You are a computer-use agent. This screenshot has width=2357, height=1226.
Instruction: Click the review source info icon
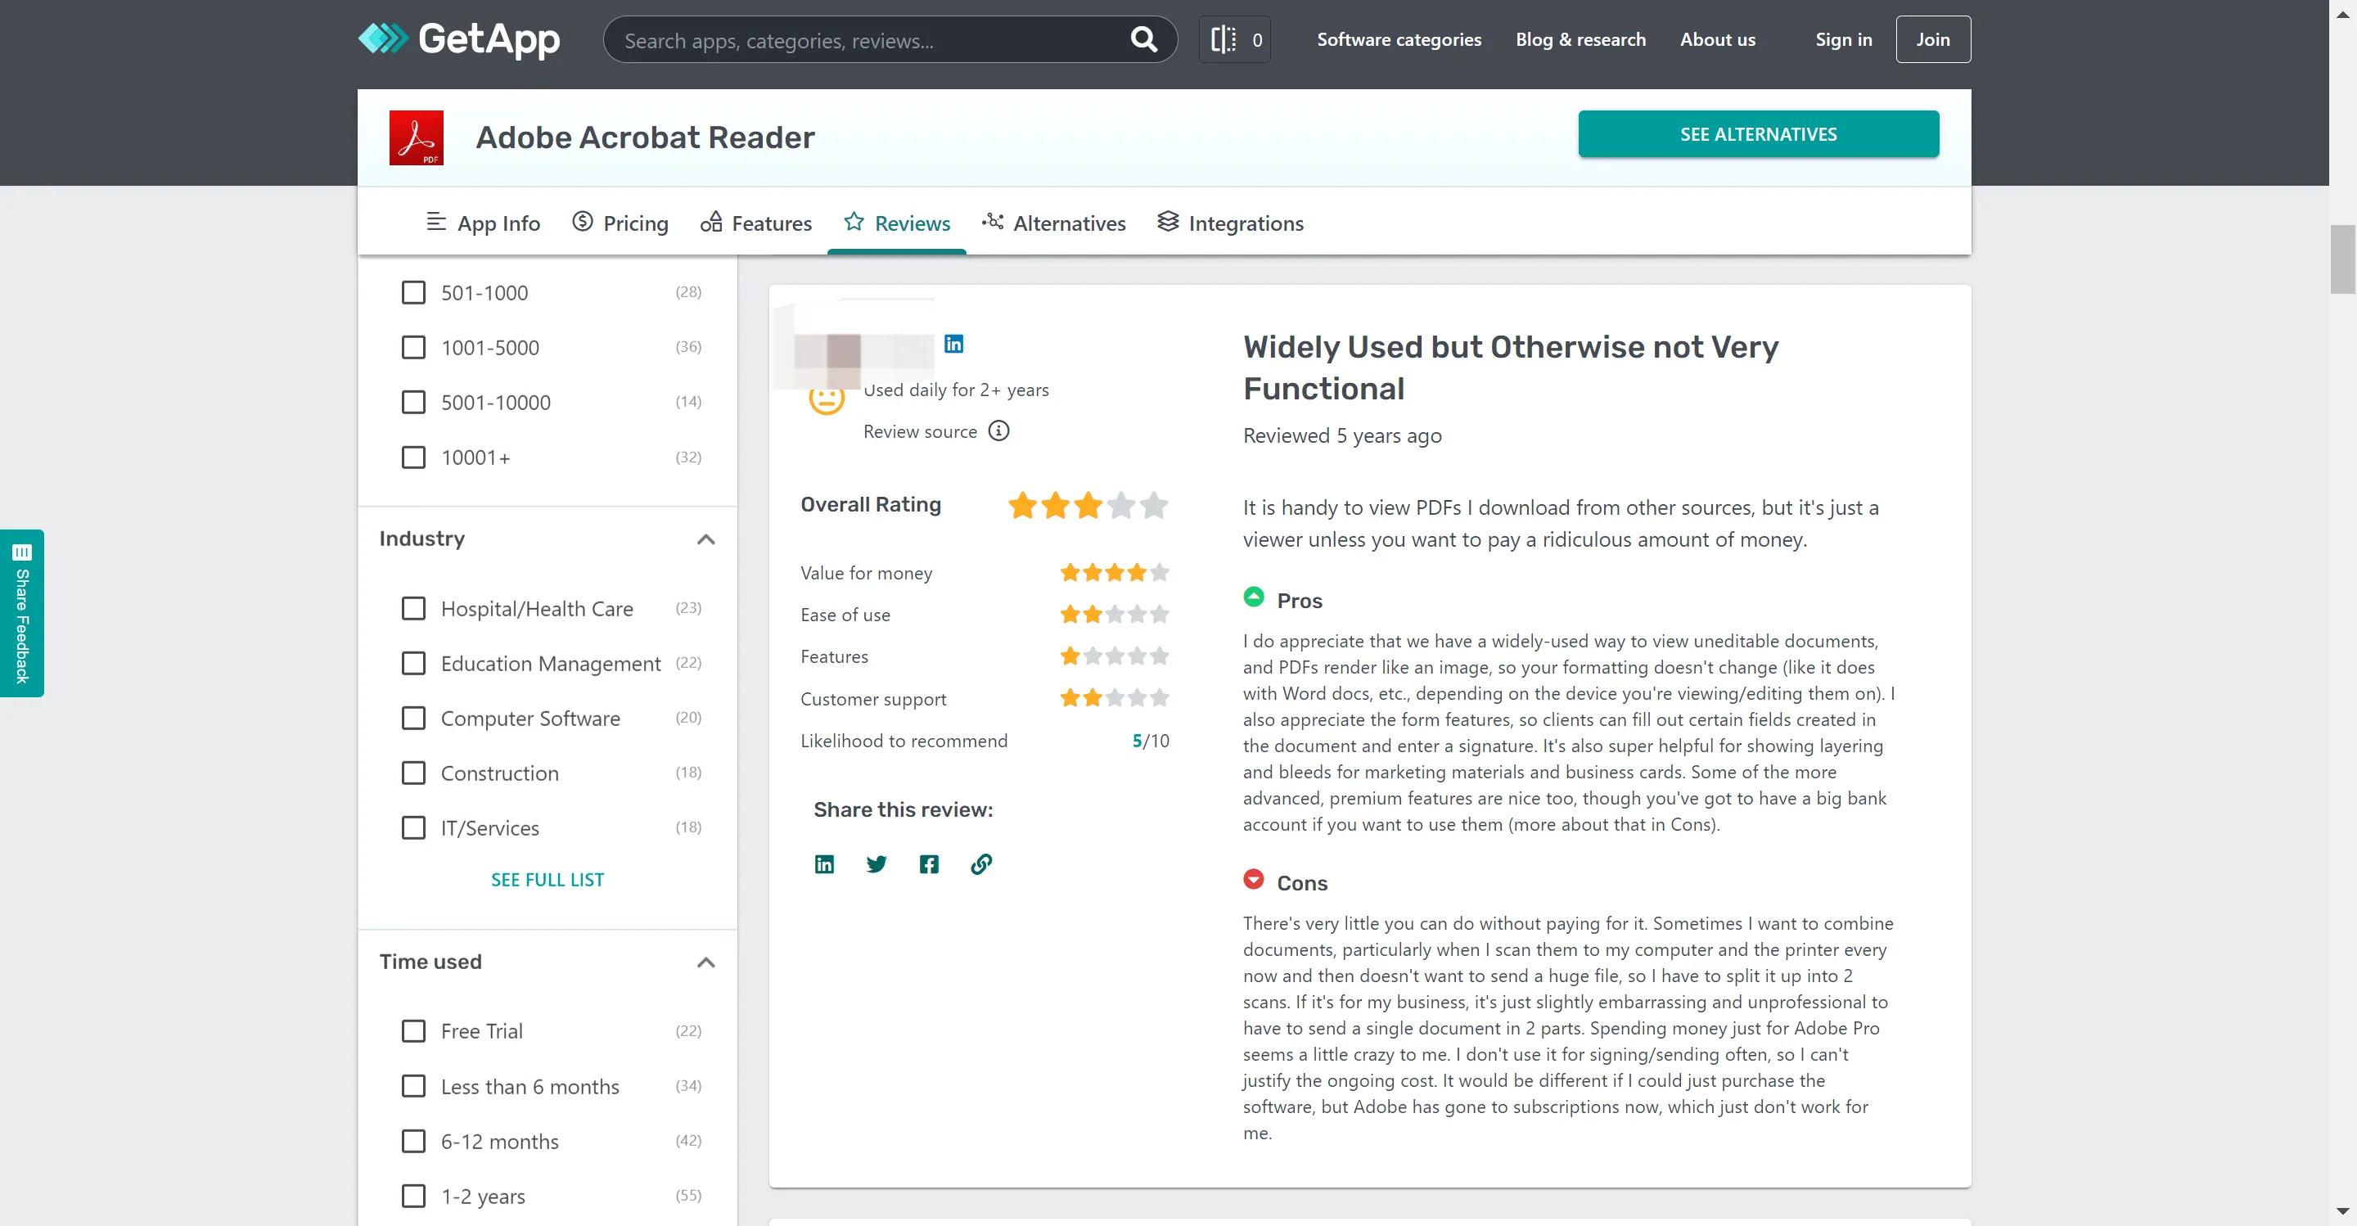(998, 430)
